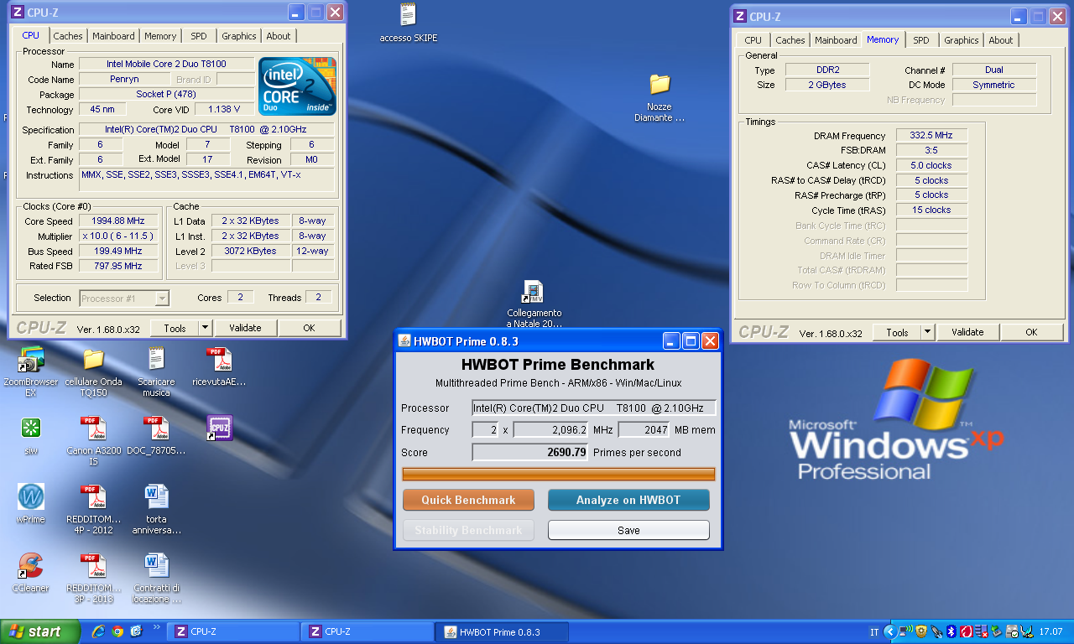Click the Intel Core 2 Duo logo
Viewport: 1074px width, 644px height.
[x=297, y=86]
